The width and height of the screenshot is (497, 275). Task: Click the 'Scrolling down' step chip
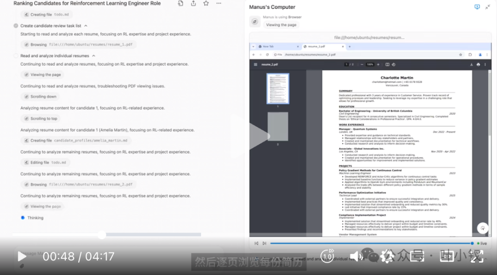(40, 97)
